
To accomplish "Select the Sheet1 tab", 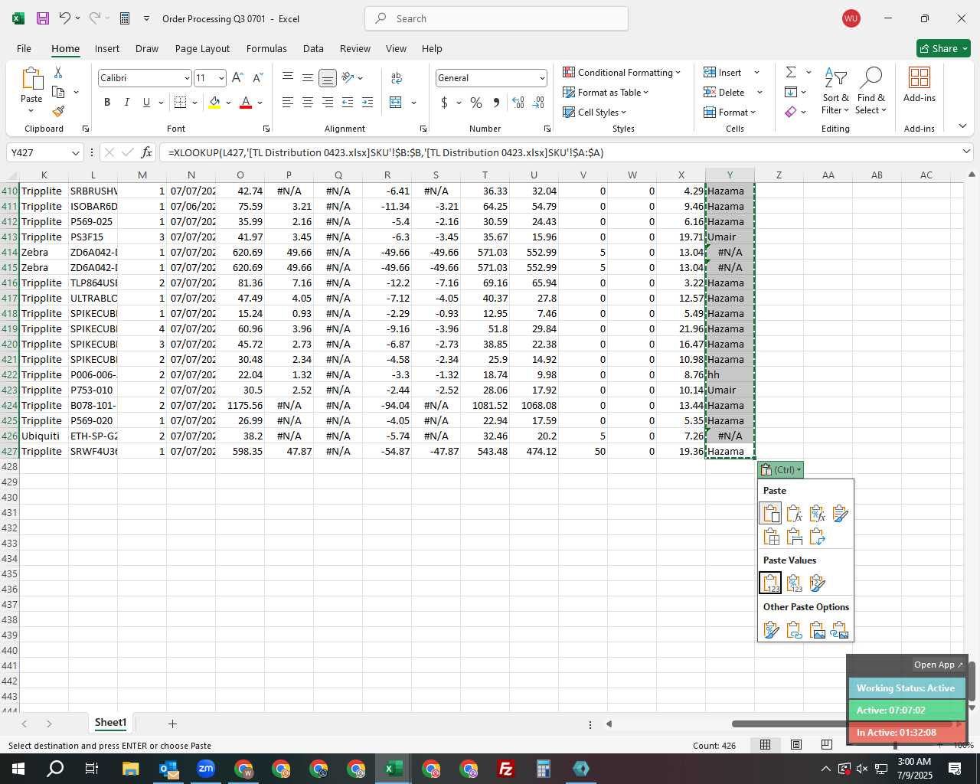I will (x=110, y=723).
